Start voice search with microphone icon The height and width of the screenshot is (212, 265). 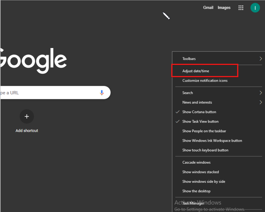[102, 93]
